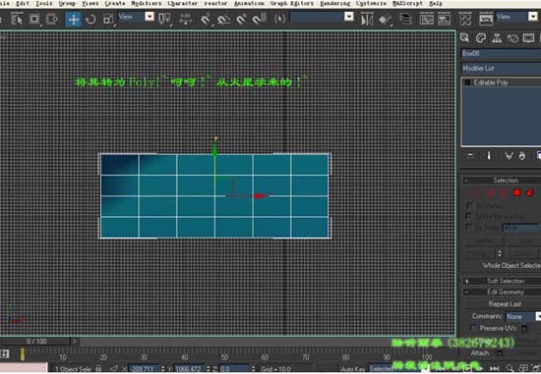This screenshot has height=374, width=541.
Task: Click the Pin Stack icon
Action: pos(470,156)
